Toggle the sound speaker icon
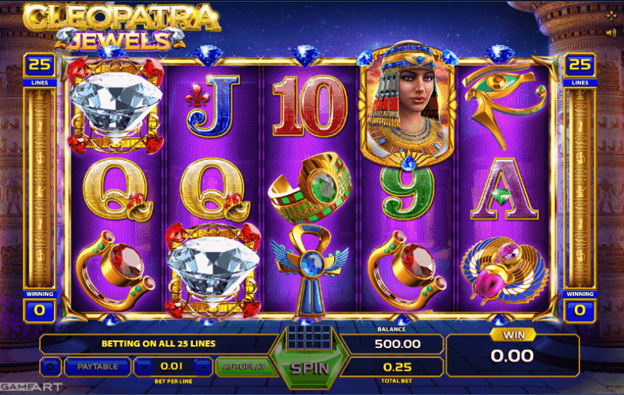 click(x=612, y=33)
